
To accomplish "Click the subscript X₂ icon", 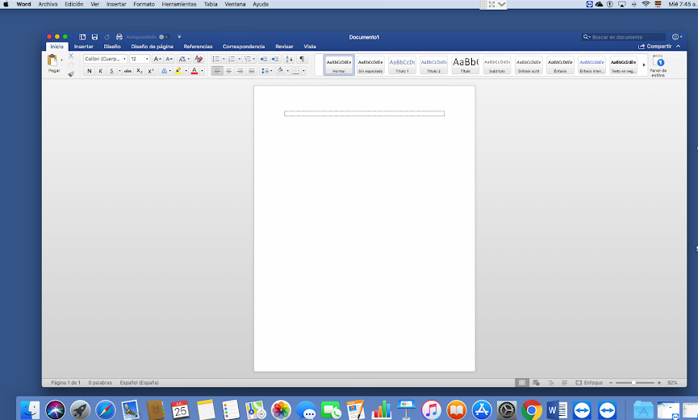I will tap(140, 71).
